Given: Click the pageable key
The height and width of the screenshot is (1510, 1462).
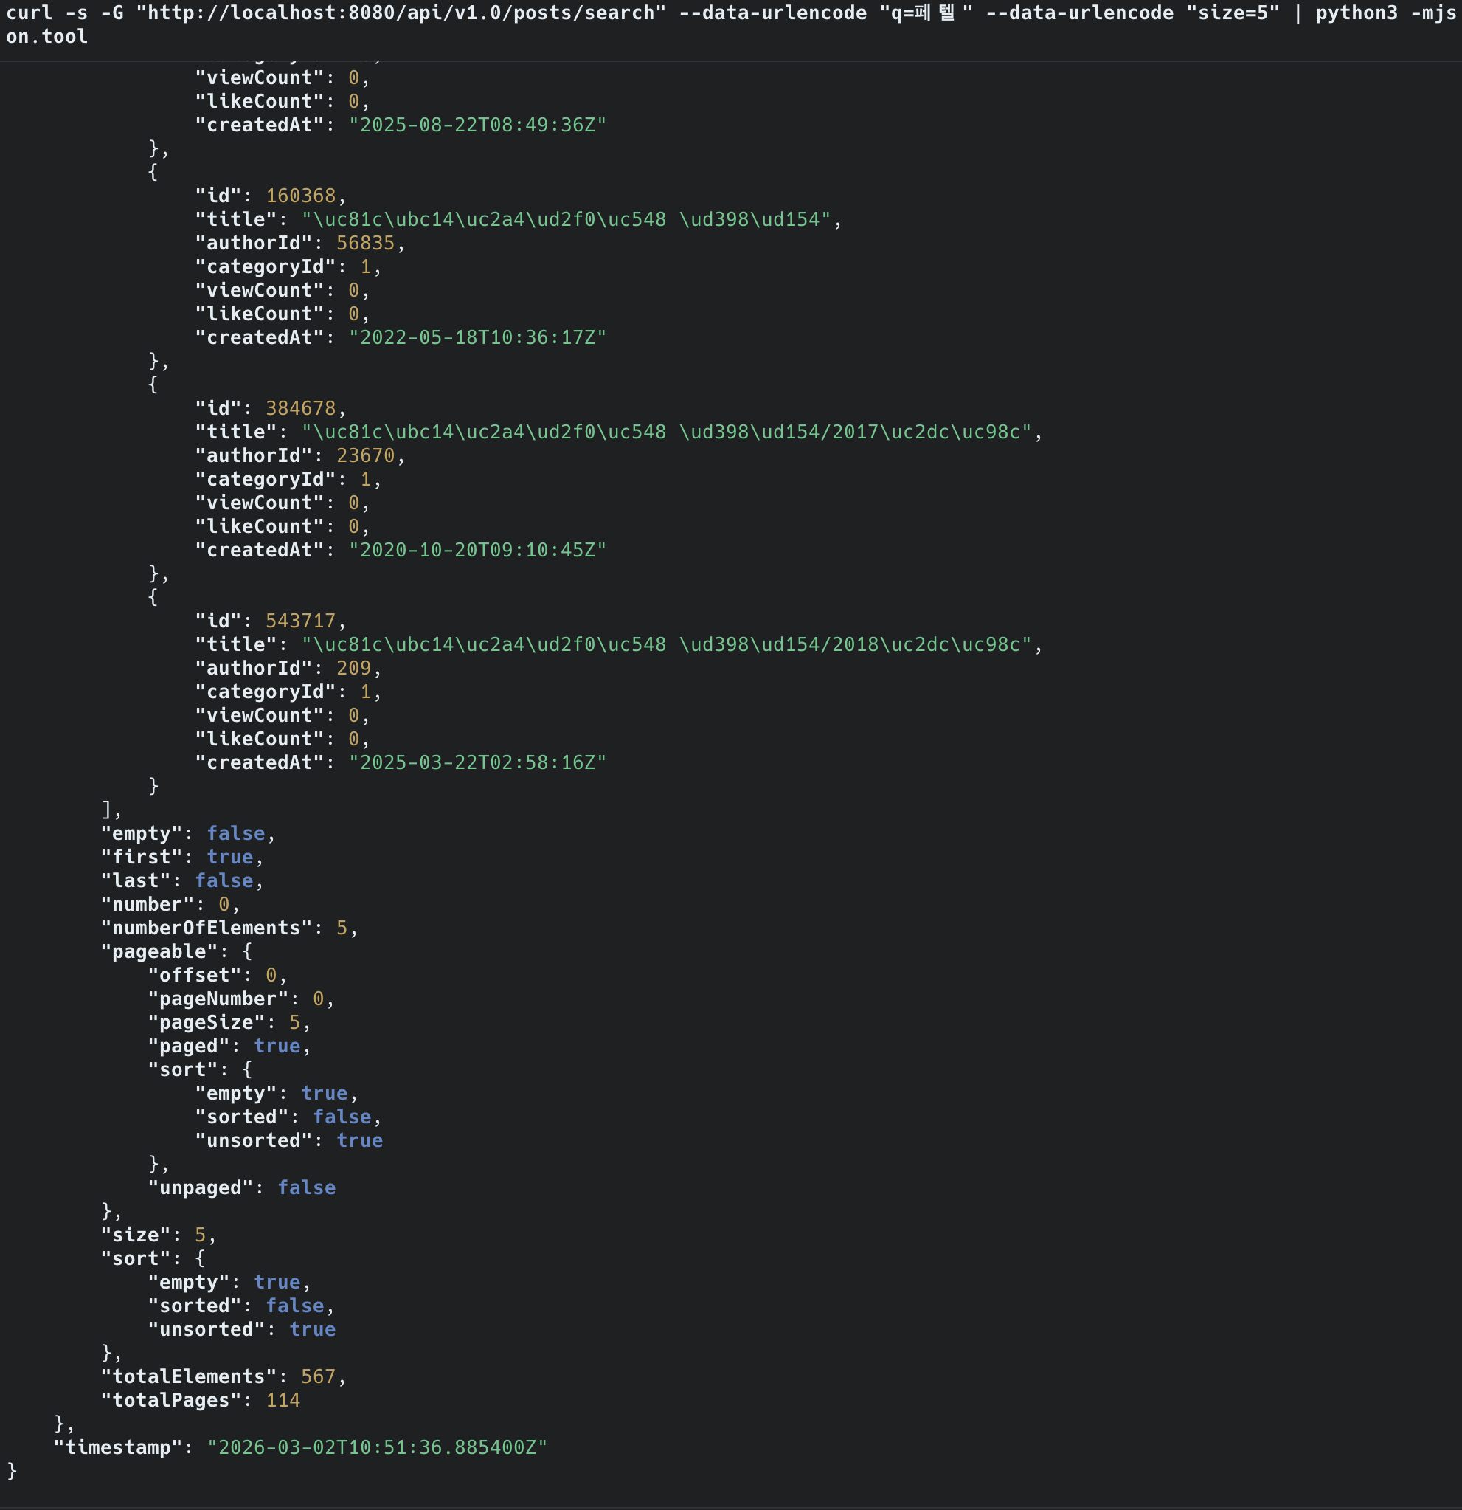Looking at the screenshot, I should [159, 952].
